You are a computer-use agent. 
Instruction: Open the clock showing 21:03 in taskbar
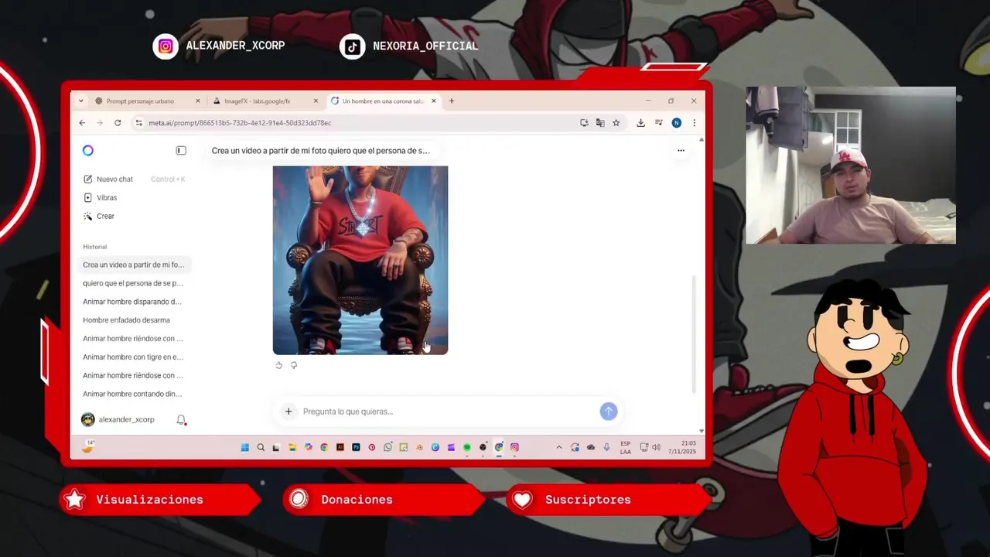tap(684, 447)
